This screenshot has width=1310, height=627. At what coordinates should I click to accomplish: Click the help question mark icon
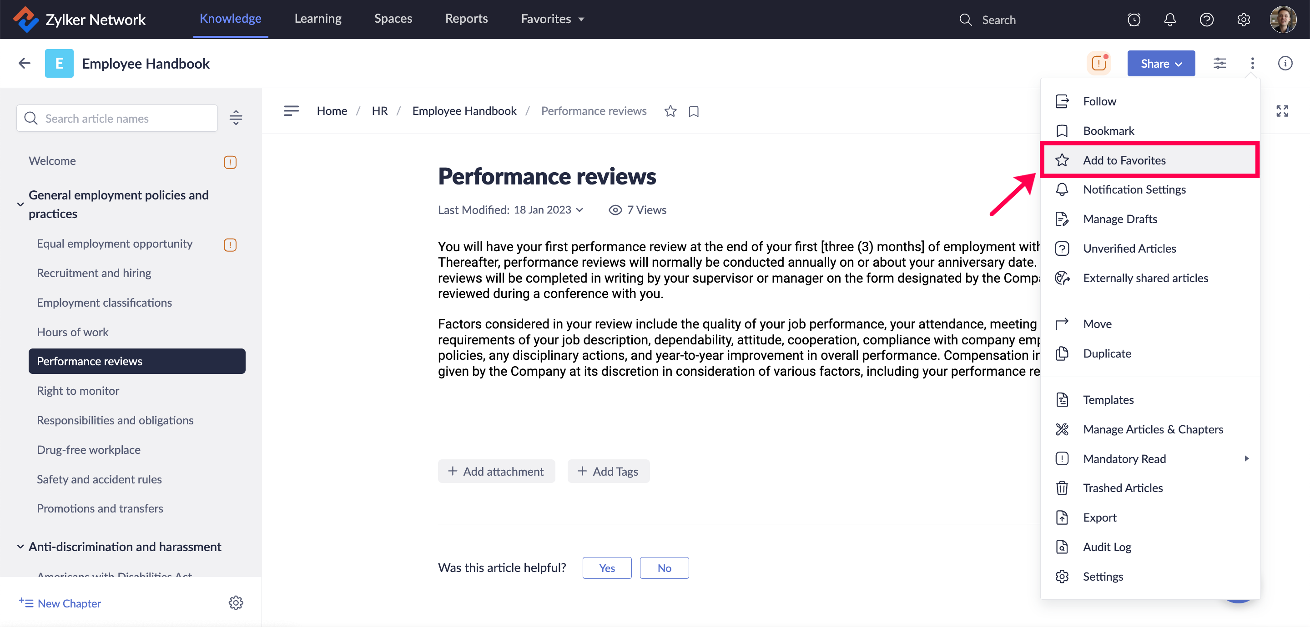pos(1206,19)
